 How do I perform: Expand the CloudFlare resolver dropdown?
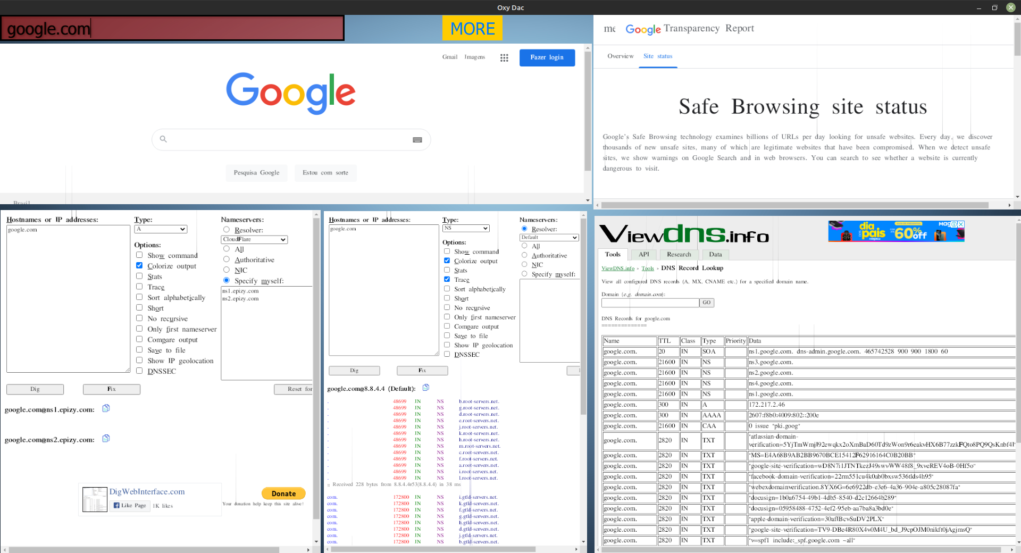(255, 240)
